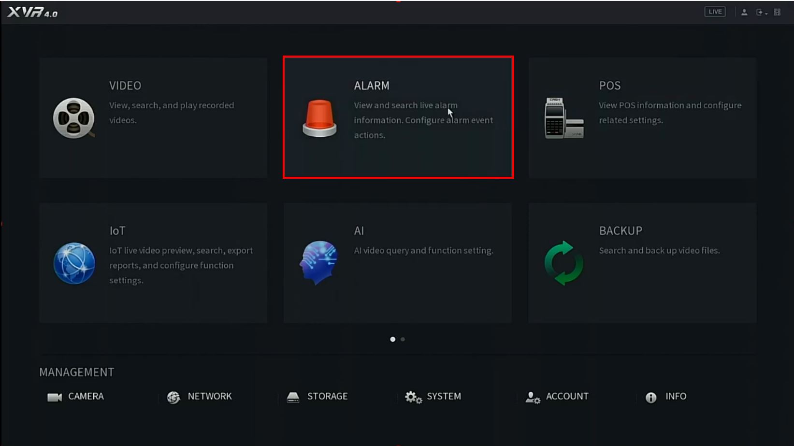Screen dimensions: 794x446
Task: Open CAMERA management settings
Action: 76,397
